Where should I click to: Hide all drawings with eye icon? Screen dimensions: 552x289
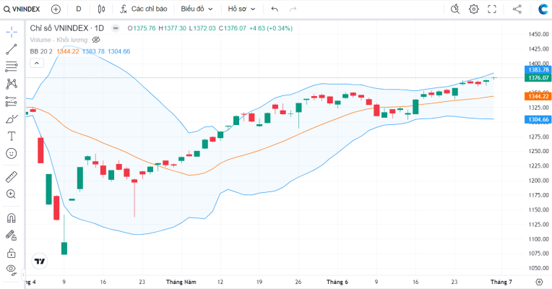12,269
